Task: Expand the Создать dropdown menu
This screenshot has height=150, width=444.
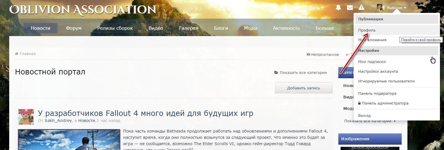Action: [313, 8]
